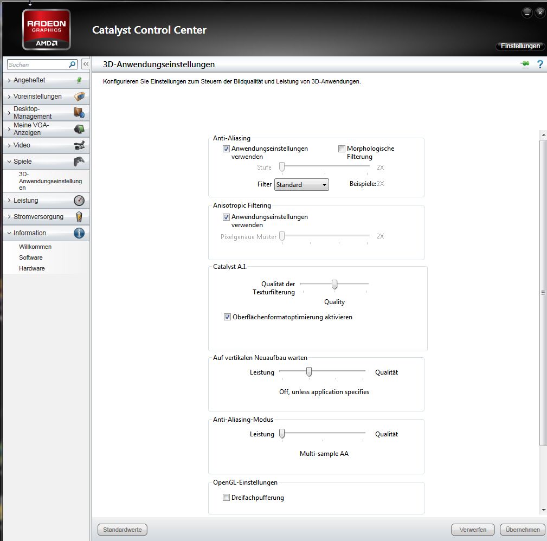Click the Voreinstellungen presets icon

pos(79,96)
